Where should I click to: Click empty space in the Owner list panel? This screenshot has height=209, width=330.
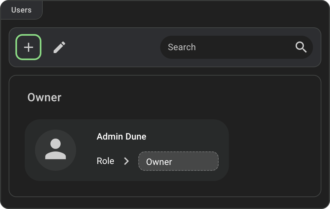coord(273,145)
